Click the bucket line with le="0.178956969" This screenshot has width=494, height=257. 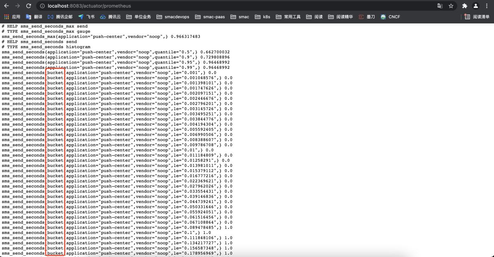pos(117,253)
